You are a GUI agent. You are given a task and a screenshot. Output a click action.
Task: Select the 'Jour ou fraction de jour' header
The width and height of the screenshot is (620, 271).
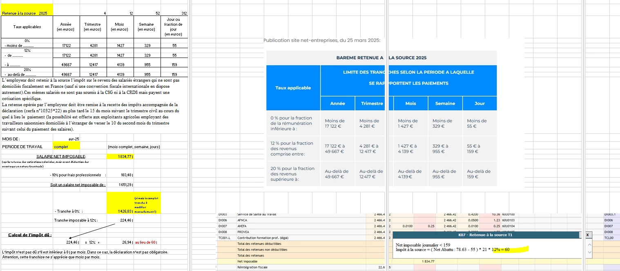coord(174,27)
